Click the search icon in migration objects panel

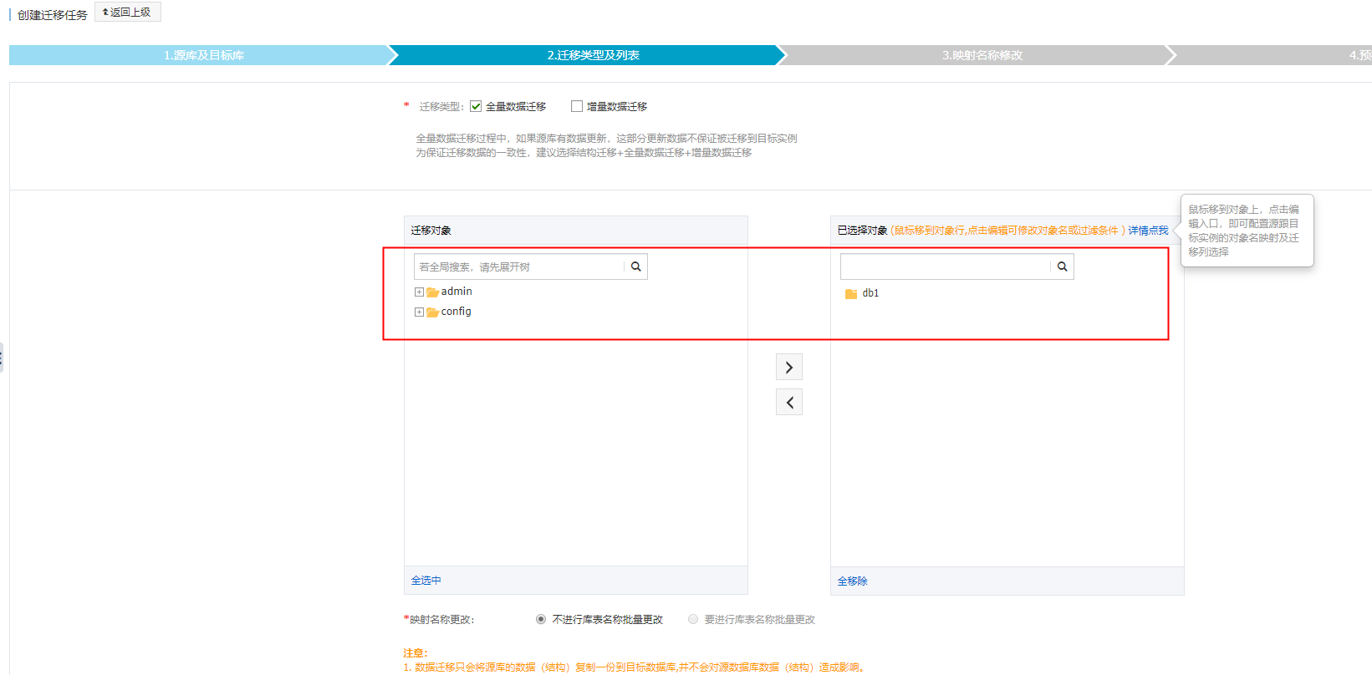pos(635,266)
